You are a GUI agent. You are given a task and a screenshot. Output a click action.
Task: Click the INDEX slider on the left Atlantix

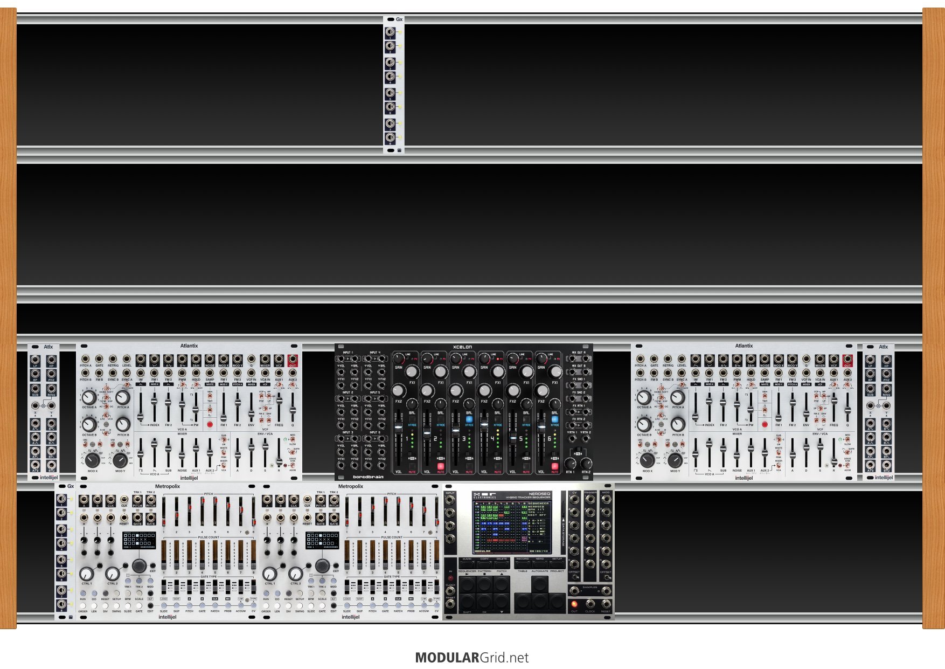154,407
